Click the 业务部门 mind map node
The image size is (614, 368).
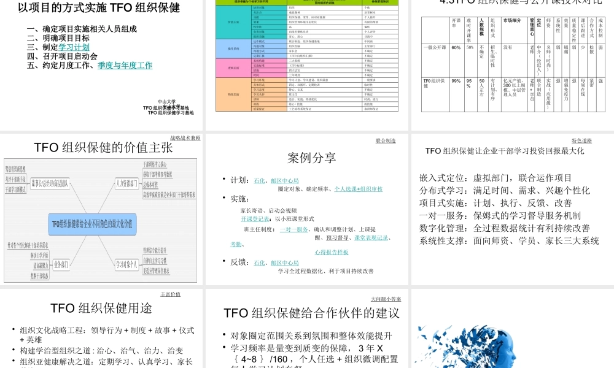(x=61, y=265)
